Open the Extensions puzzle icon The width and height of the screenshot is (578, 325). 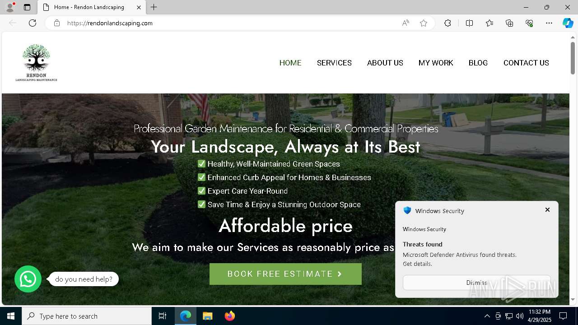coord(447,23)
